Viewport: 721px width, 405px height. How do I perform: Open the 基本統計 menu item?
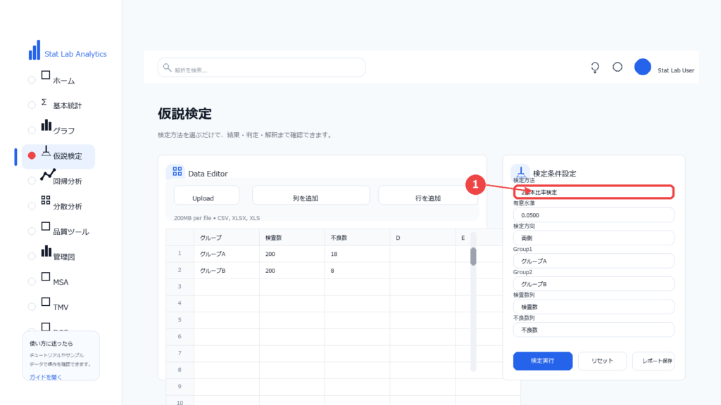click(67, 105)
